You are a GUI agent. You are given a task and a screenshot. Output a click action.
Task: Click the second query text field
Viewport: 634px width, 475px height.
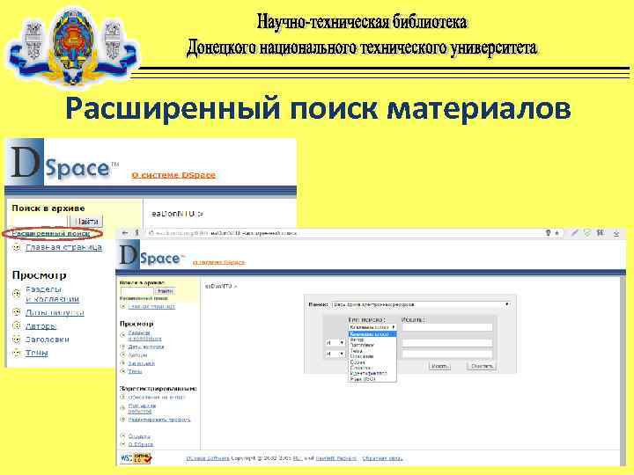click(447, 343)
